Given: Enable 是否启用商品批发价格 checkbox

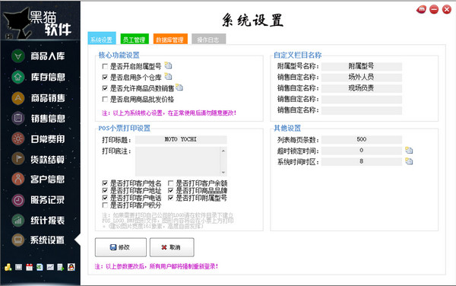Looking at the screenshot, I should pos(105,99).
